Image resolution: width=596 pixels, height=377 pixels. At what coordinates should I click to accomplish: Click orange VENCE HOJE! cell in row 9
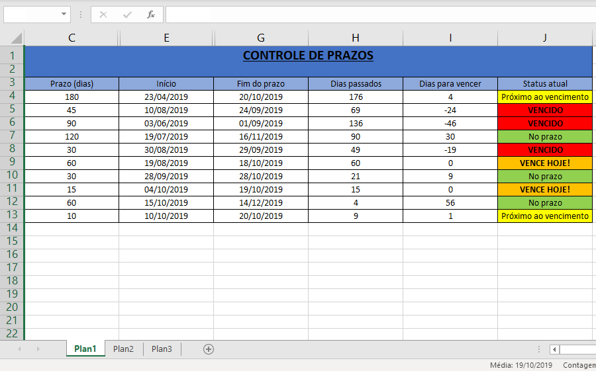[545, 163]
